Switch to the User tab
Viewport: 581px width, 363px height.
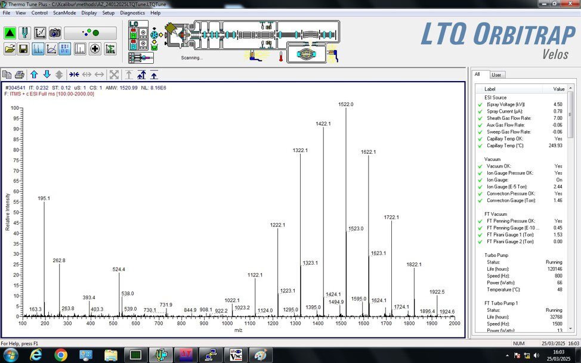(496, 75)
